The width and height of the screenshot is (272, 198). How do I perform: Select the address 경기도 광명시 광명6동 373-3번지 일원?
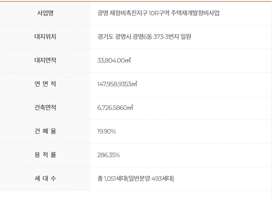(144, 37)
